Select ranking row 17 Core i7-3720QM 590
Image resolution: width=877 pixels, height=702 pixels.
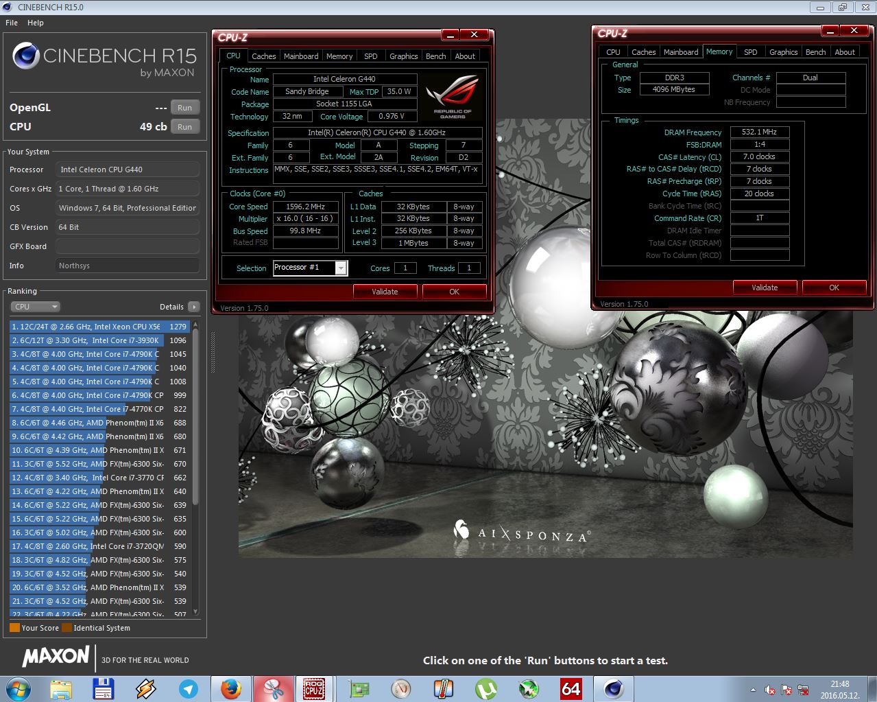point(100,546)
